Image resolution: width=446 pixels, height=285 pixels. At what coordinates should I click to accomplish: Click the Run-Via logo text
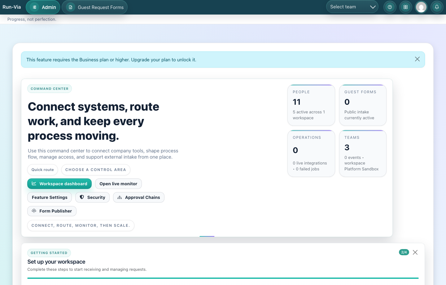pos(12,7)
